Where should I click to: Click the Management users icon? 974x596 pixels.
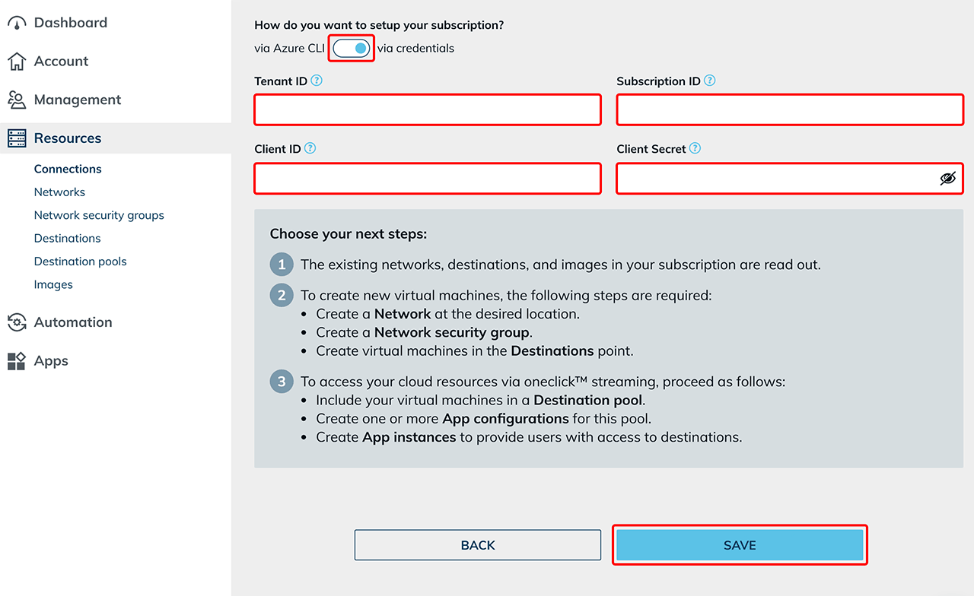(x=17, y=100)
